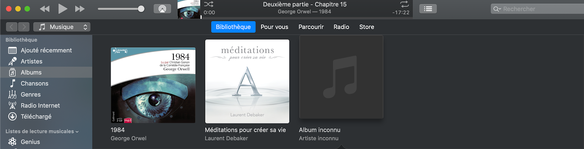Screen dimensions: 584x149
Task: Click the remaining time -17:22 display
Action: coord(401,12)
